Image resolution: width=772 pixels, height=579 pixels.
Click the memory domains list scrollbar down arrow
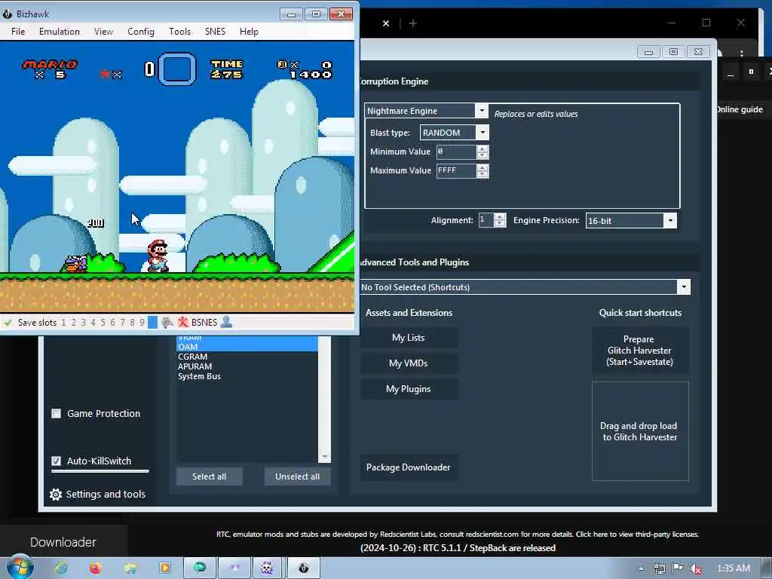(x=324, y=458)
